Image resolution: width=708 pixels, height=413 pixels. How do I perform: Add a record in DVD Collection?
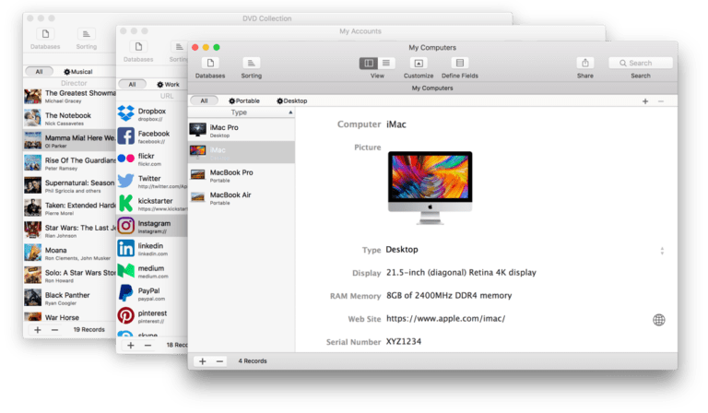[38, 330]
